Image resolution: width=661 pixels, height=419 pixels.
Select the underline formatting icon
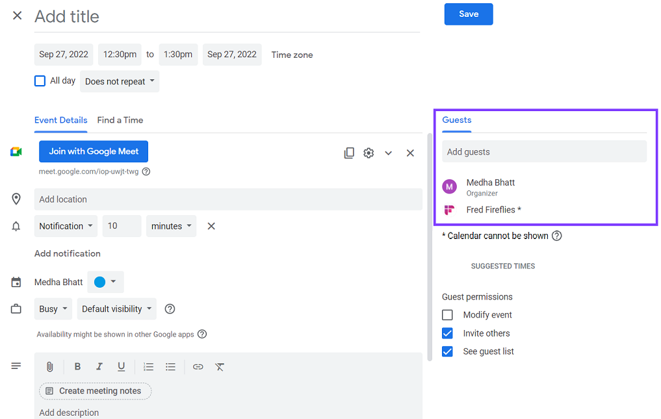[121, 366]
